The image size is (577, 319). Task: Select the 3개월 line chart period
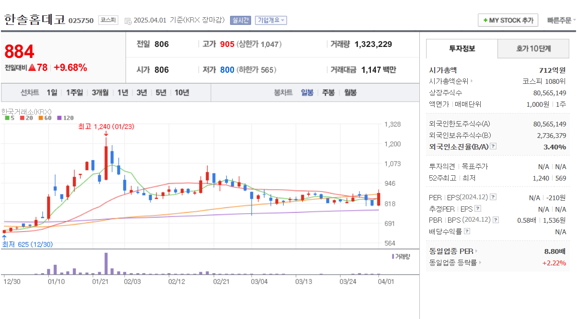[x=100, y=92]
